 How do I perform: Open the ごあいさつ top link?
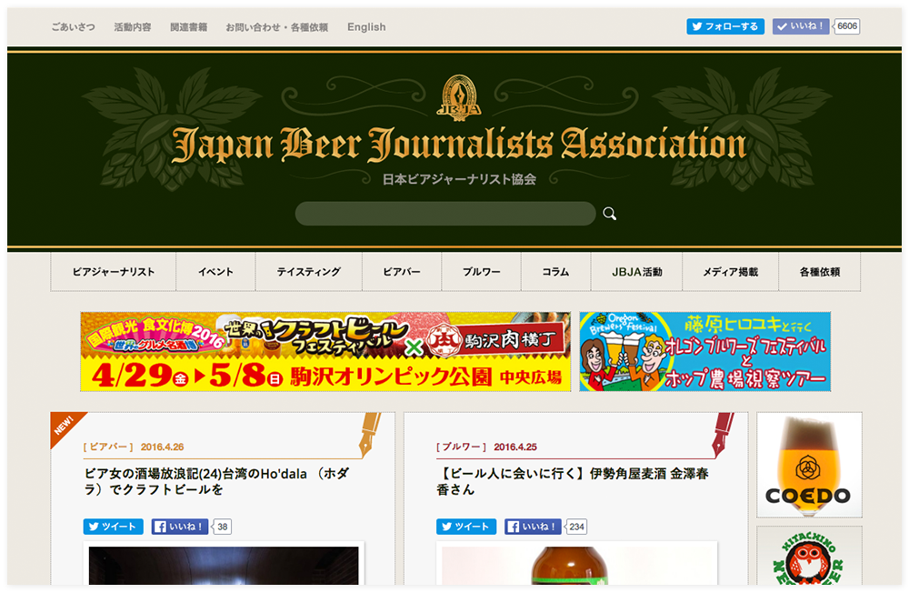(x=73, y=27)
